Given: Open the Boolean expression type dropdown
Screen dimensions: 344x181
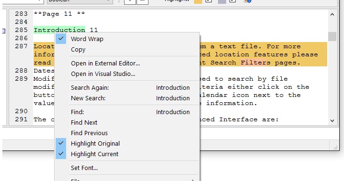Looking at the screenshot, I should click(80, 1).
